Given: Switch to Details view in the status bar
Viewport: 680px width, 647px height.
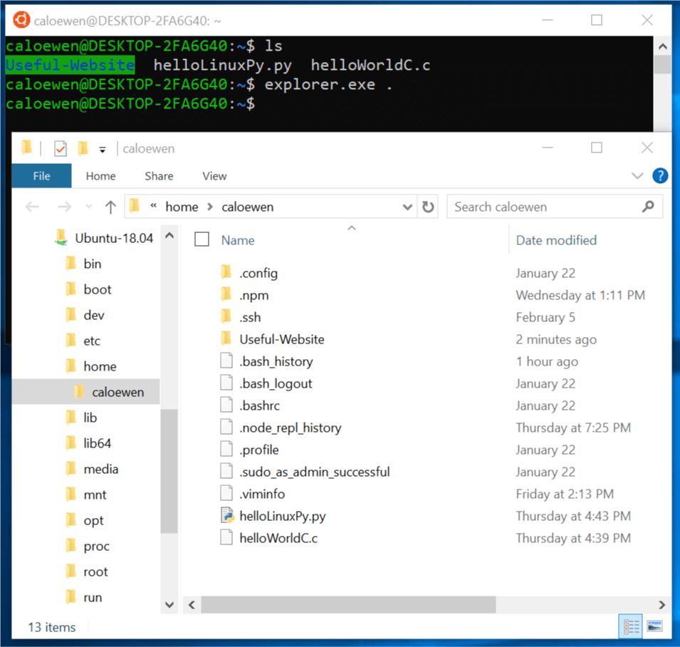Looking at the screenshot, I should click(x=630, y=626).
